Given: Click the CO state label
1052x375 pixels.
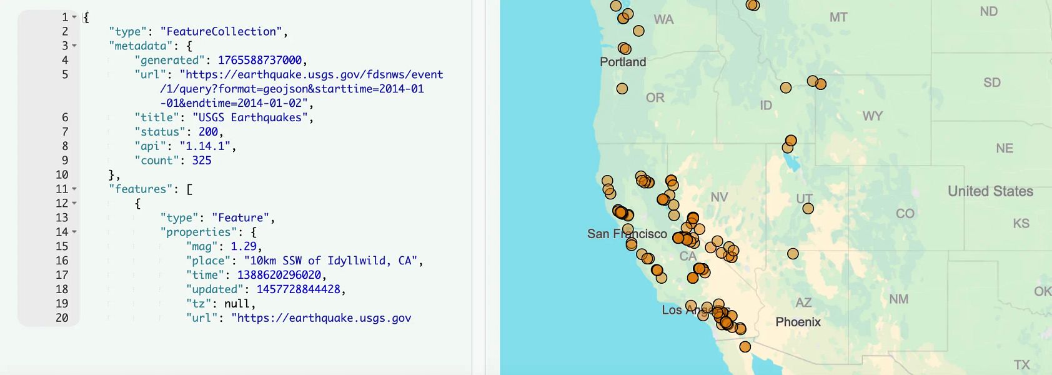Looking at the screenshot, I should 905,214.
